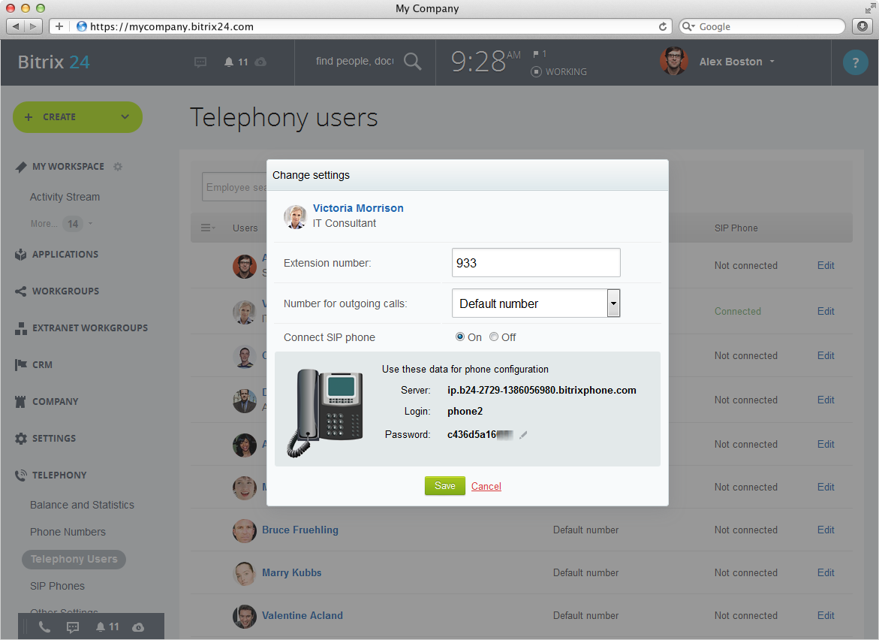Image resolution: width=879 pixels, height=640 pixels.
Task: Open APPLICATIONS section in sidebar
Action: tap(65, 254)
